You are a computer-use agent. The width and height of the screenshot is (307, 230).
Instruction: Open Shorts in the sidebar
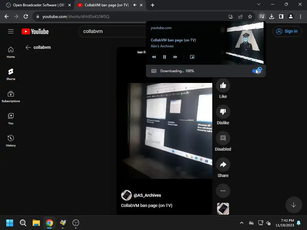pos(11,75)
